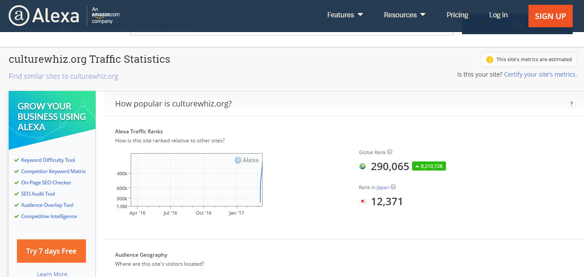Screen dimensions: 584x277
Task: Click the yellow estimated-metrics warning icon
Action: pos(489,59)
